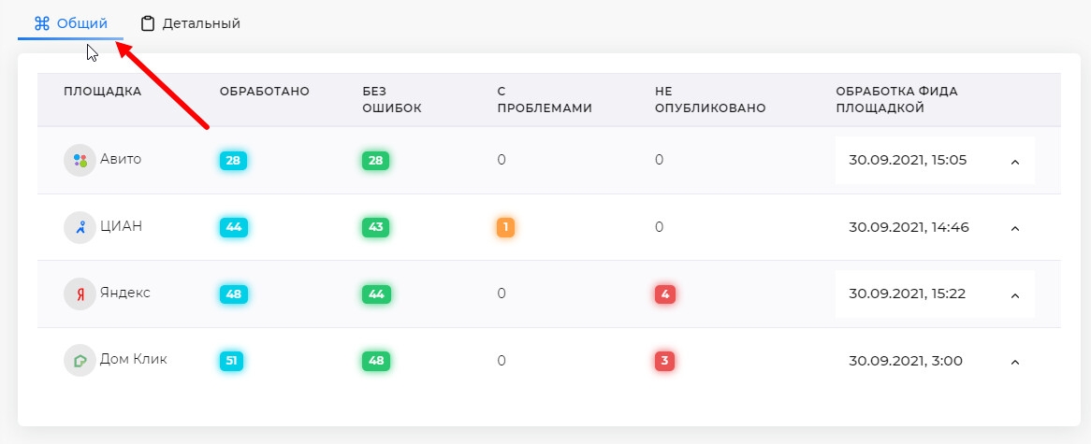Click the red unpublished badge 4 for Яндекс
Screen dimensions: 1091x444
tap(664, 294)
